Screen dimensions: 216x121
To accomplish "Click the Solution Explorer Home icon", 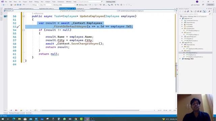I will [185, 11].
